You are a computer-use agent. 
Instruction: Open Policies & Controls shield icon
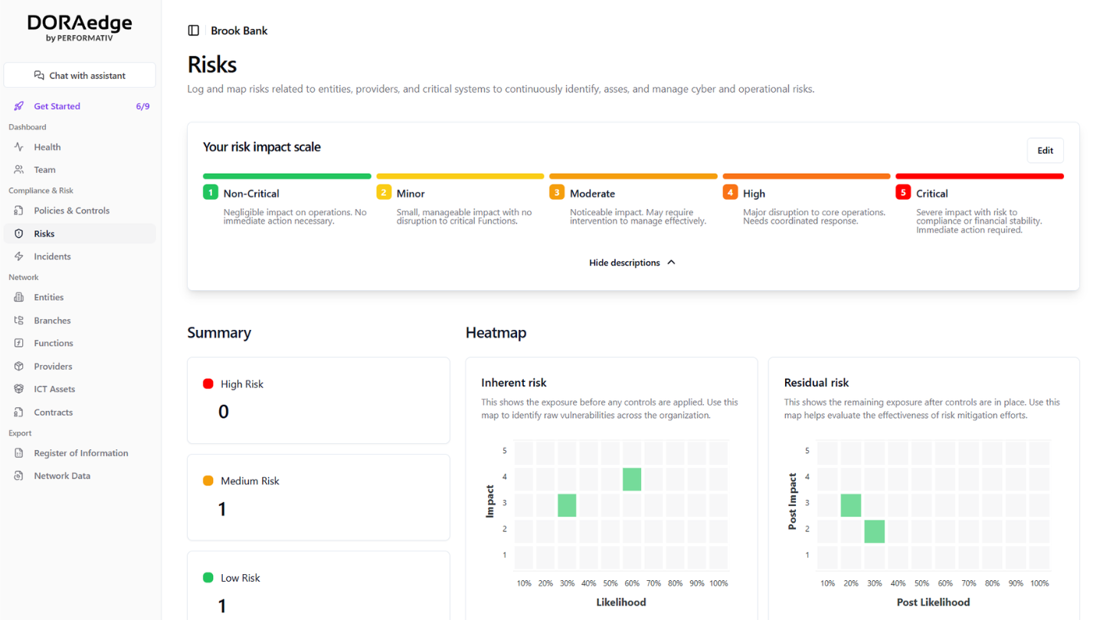[x=18, y=210]
